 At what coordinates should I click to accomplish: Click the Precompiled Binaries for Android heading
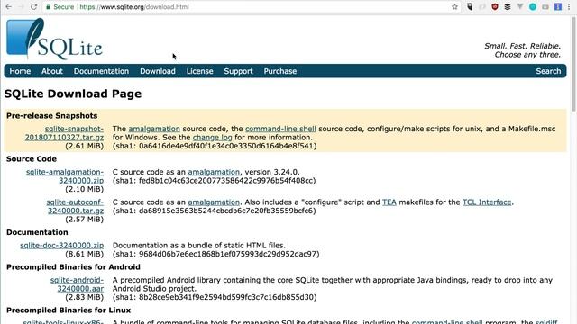pos(73,267)
